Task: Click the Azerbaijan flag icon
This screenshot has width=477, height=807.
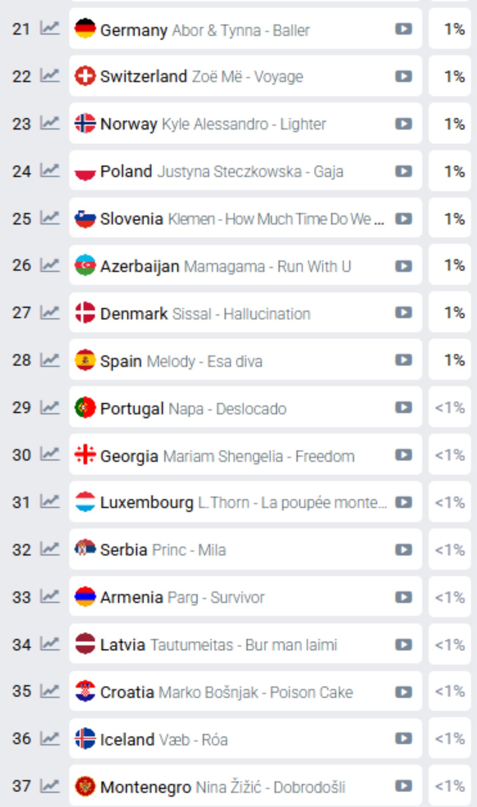Action: pos(85,266)
